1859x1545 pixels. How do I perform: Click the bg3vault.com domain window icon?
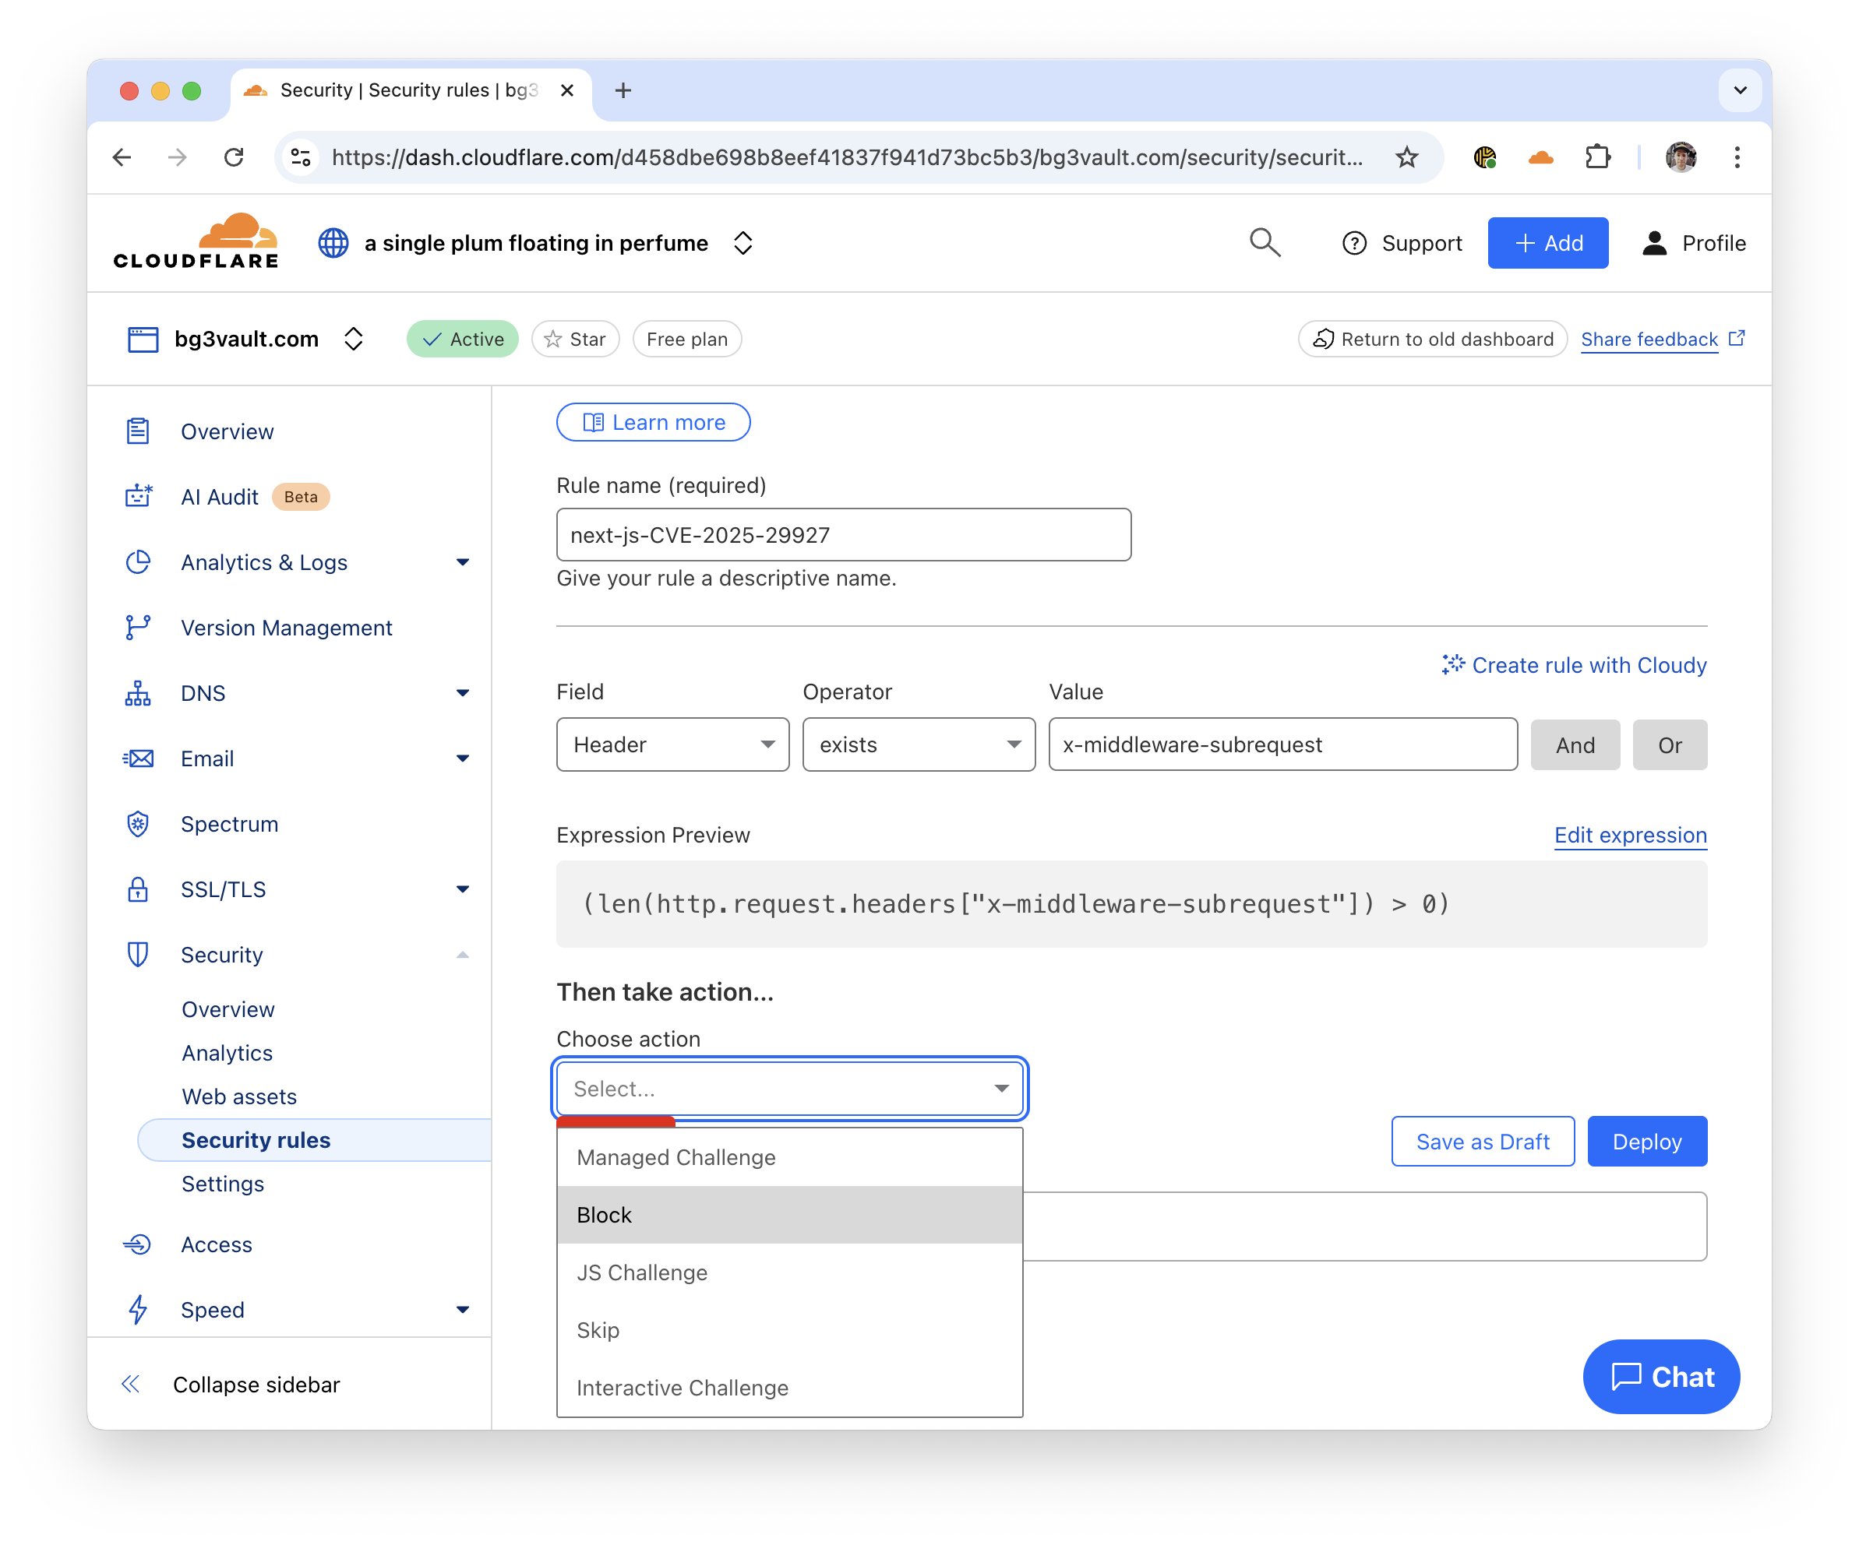tap(143, 339)
